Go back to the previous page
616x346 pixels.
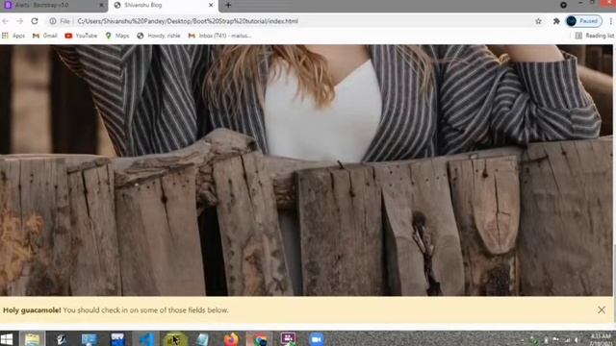pyautogui.click(x=6, y=21)
